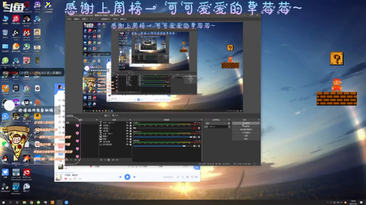Toggle visibility of second source row
This screenshot has width=366, height=205.
click(127, 125)
